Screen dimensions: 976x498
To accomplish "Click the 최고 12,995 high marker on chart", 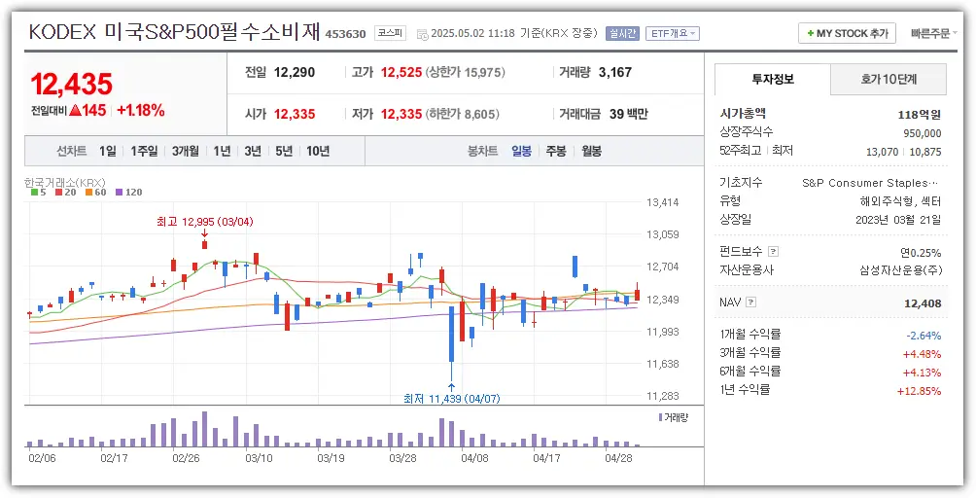I will point(204,222).
